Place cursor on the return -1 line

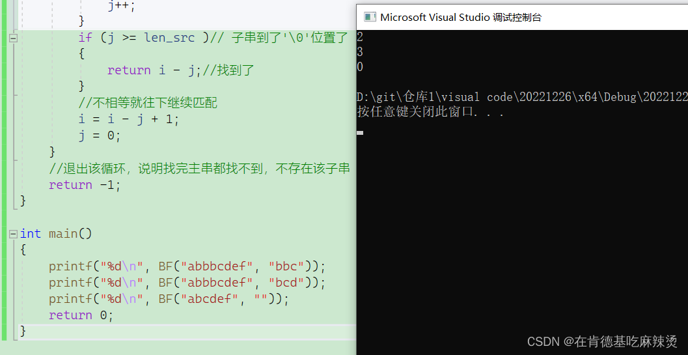[85, 185]
